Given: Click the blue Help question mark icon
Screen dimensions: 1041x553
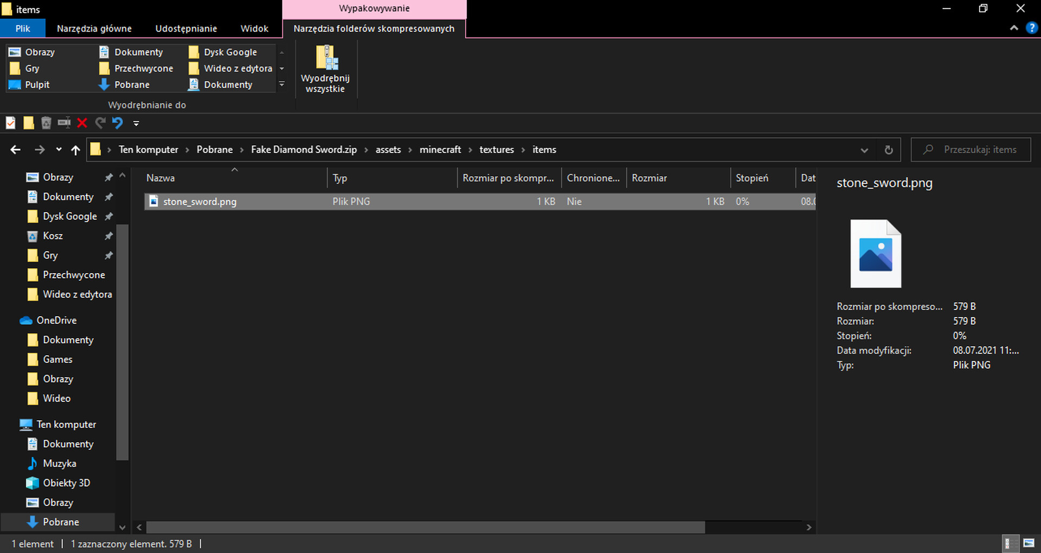Looking at the screenshot, I should (1031, 28).
